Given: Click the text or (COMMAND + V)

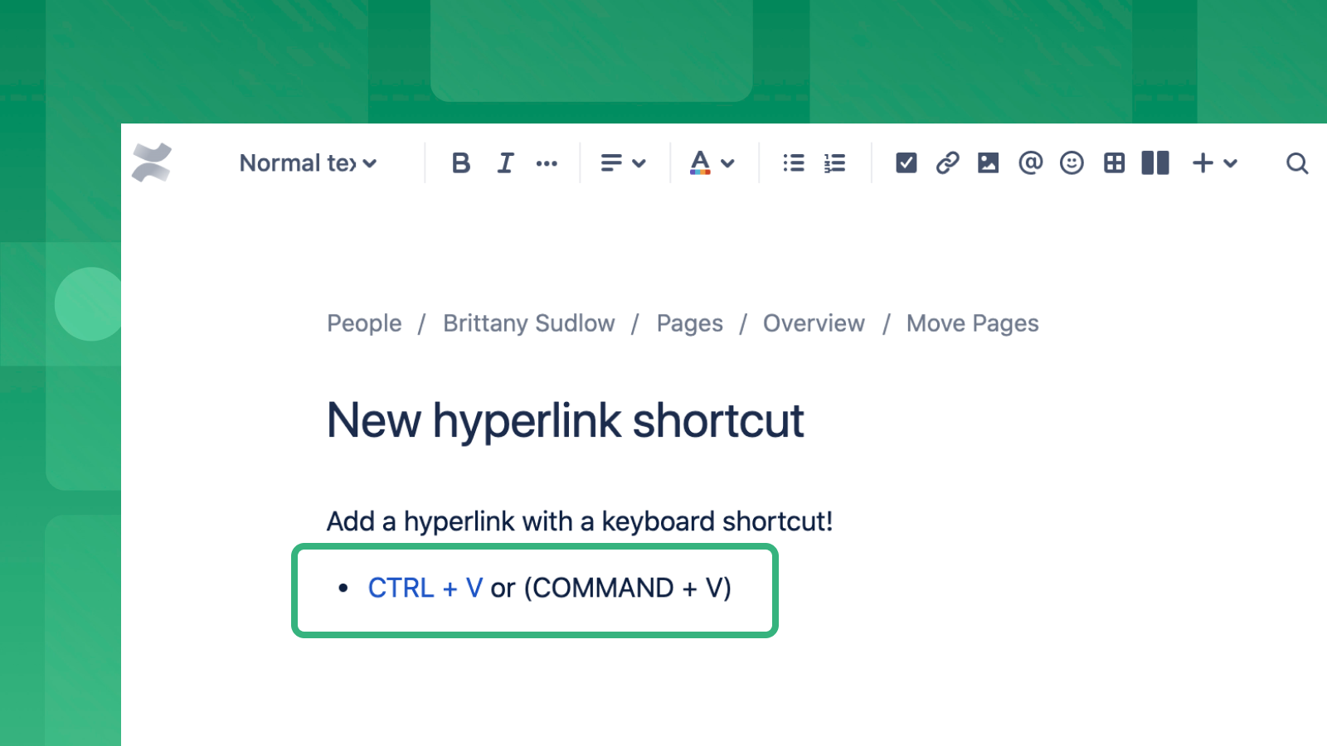Looking at the screenshot, I should [x=611, y=588].
